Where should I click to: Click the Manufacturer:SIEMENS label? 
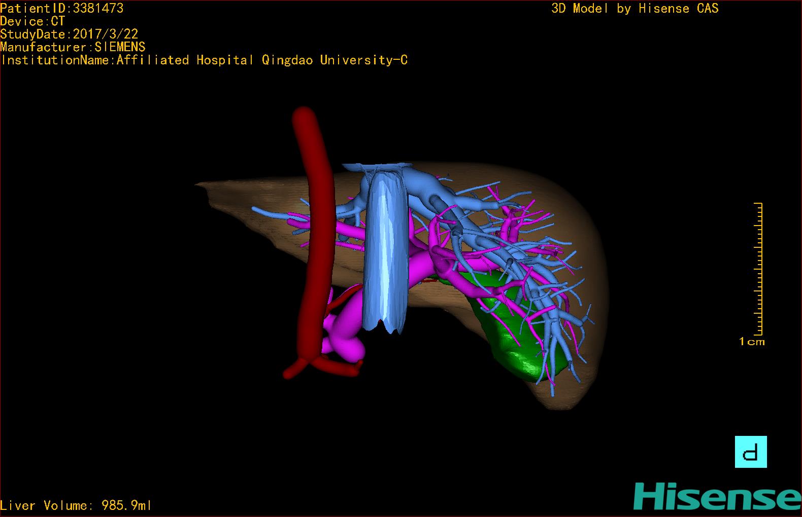pyautogui.click(x=73, y=47)
